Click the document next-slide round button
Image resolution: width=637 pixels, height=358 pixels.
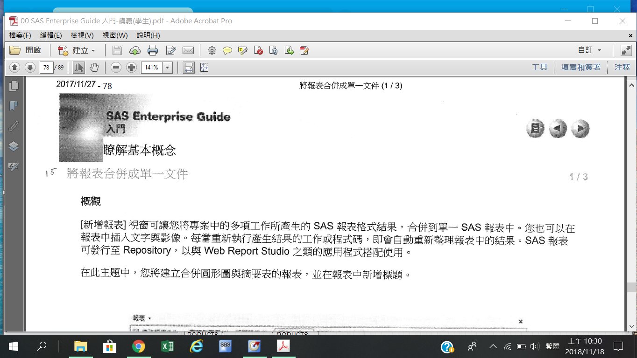[580, 128]
